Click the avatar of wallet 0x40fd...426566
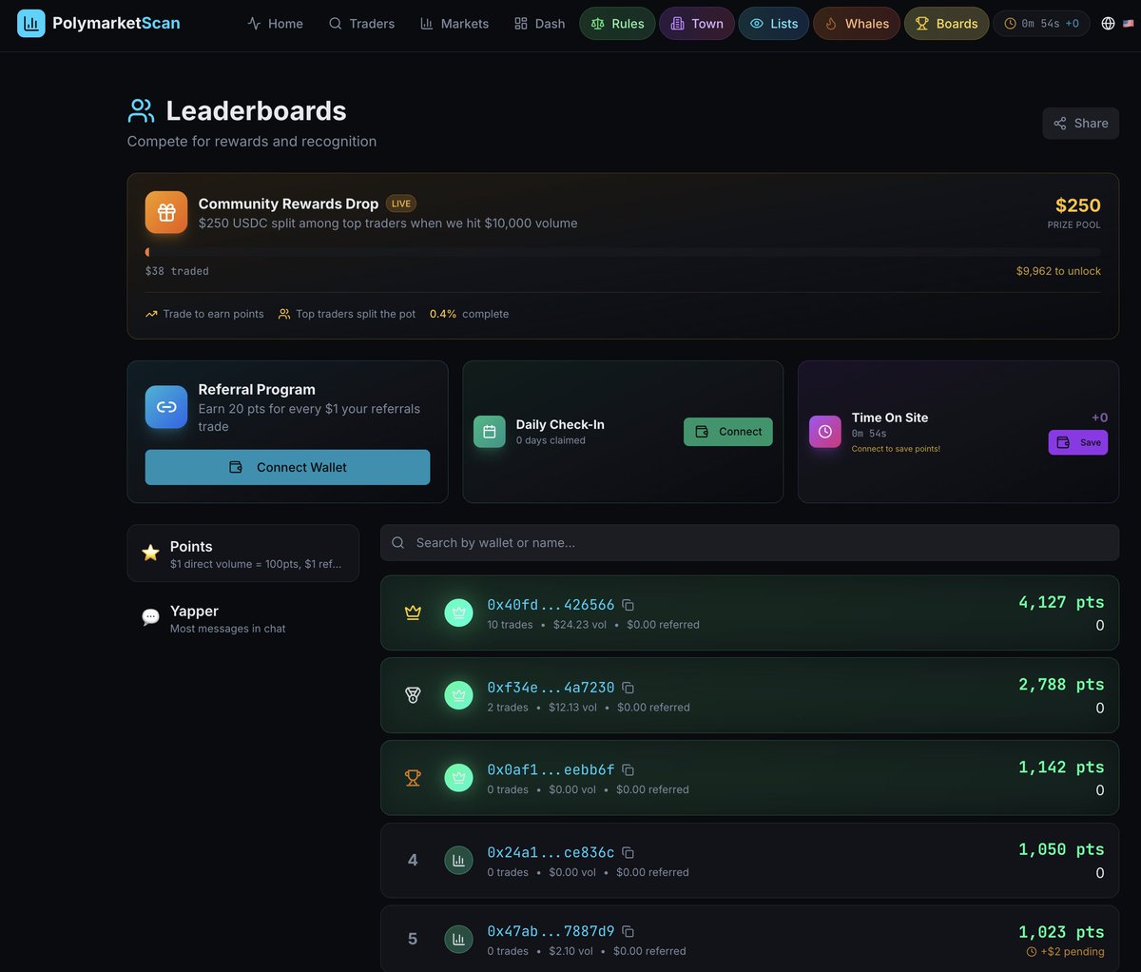 coord(458,612)
